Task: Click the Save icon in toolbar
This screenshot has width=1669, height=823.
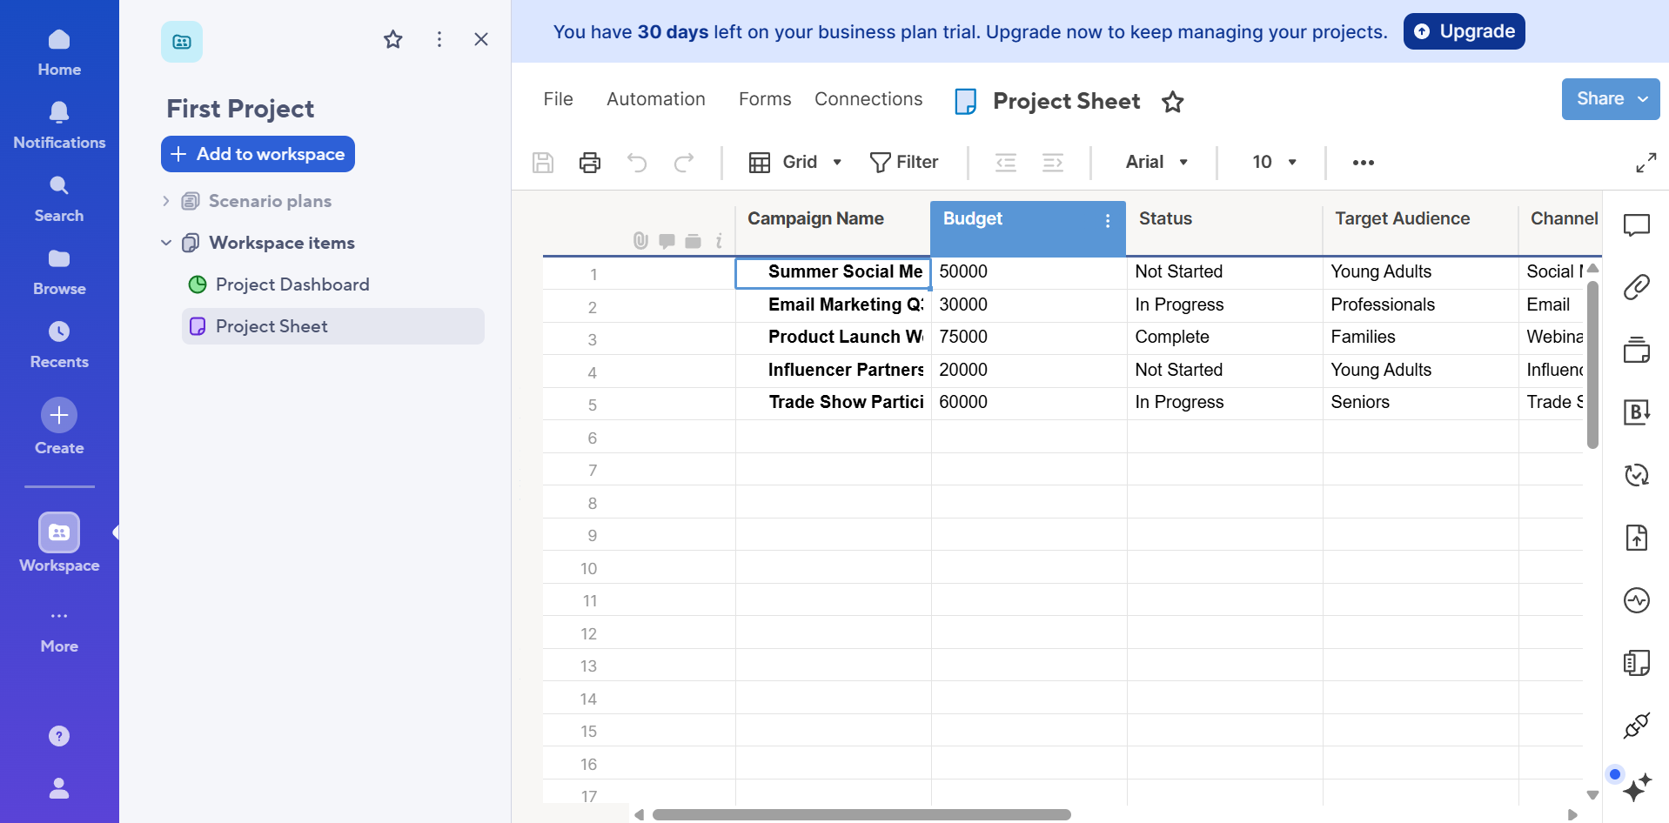Action: (543, 163)
